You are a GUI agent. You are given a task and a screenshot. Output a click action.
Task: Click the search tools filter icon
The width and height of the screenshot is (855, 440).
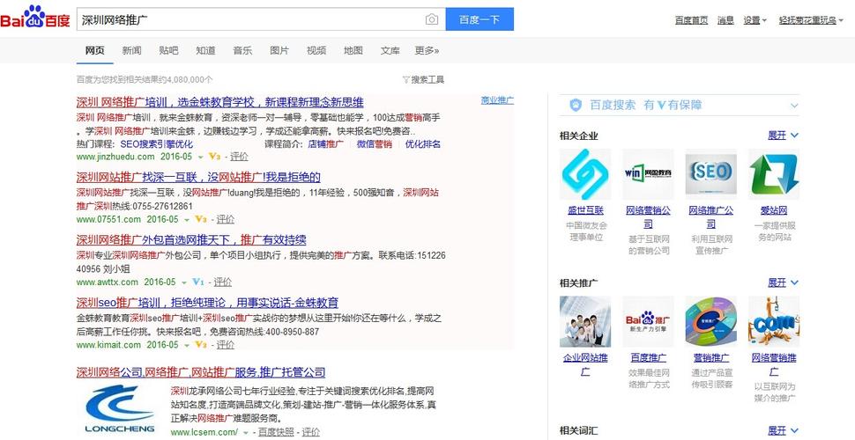coord(405,80)
